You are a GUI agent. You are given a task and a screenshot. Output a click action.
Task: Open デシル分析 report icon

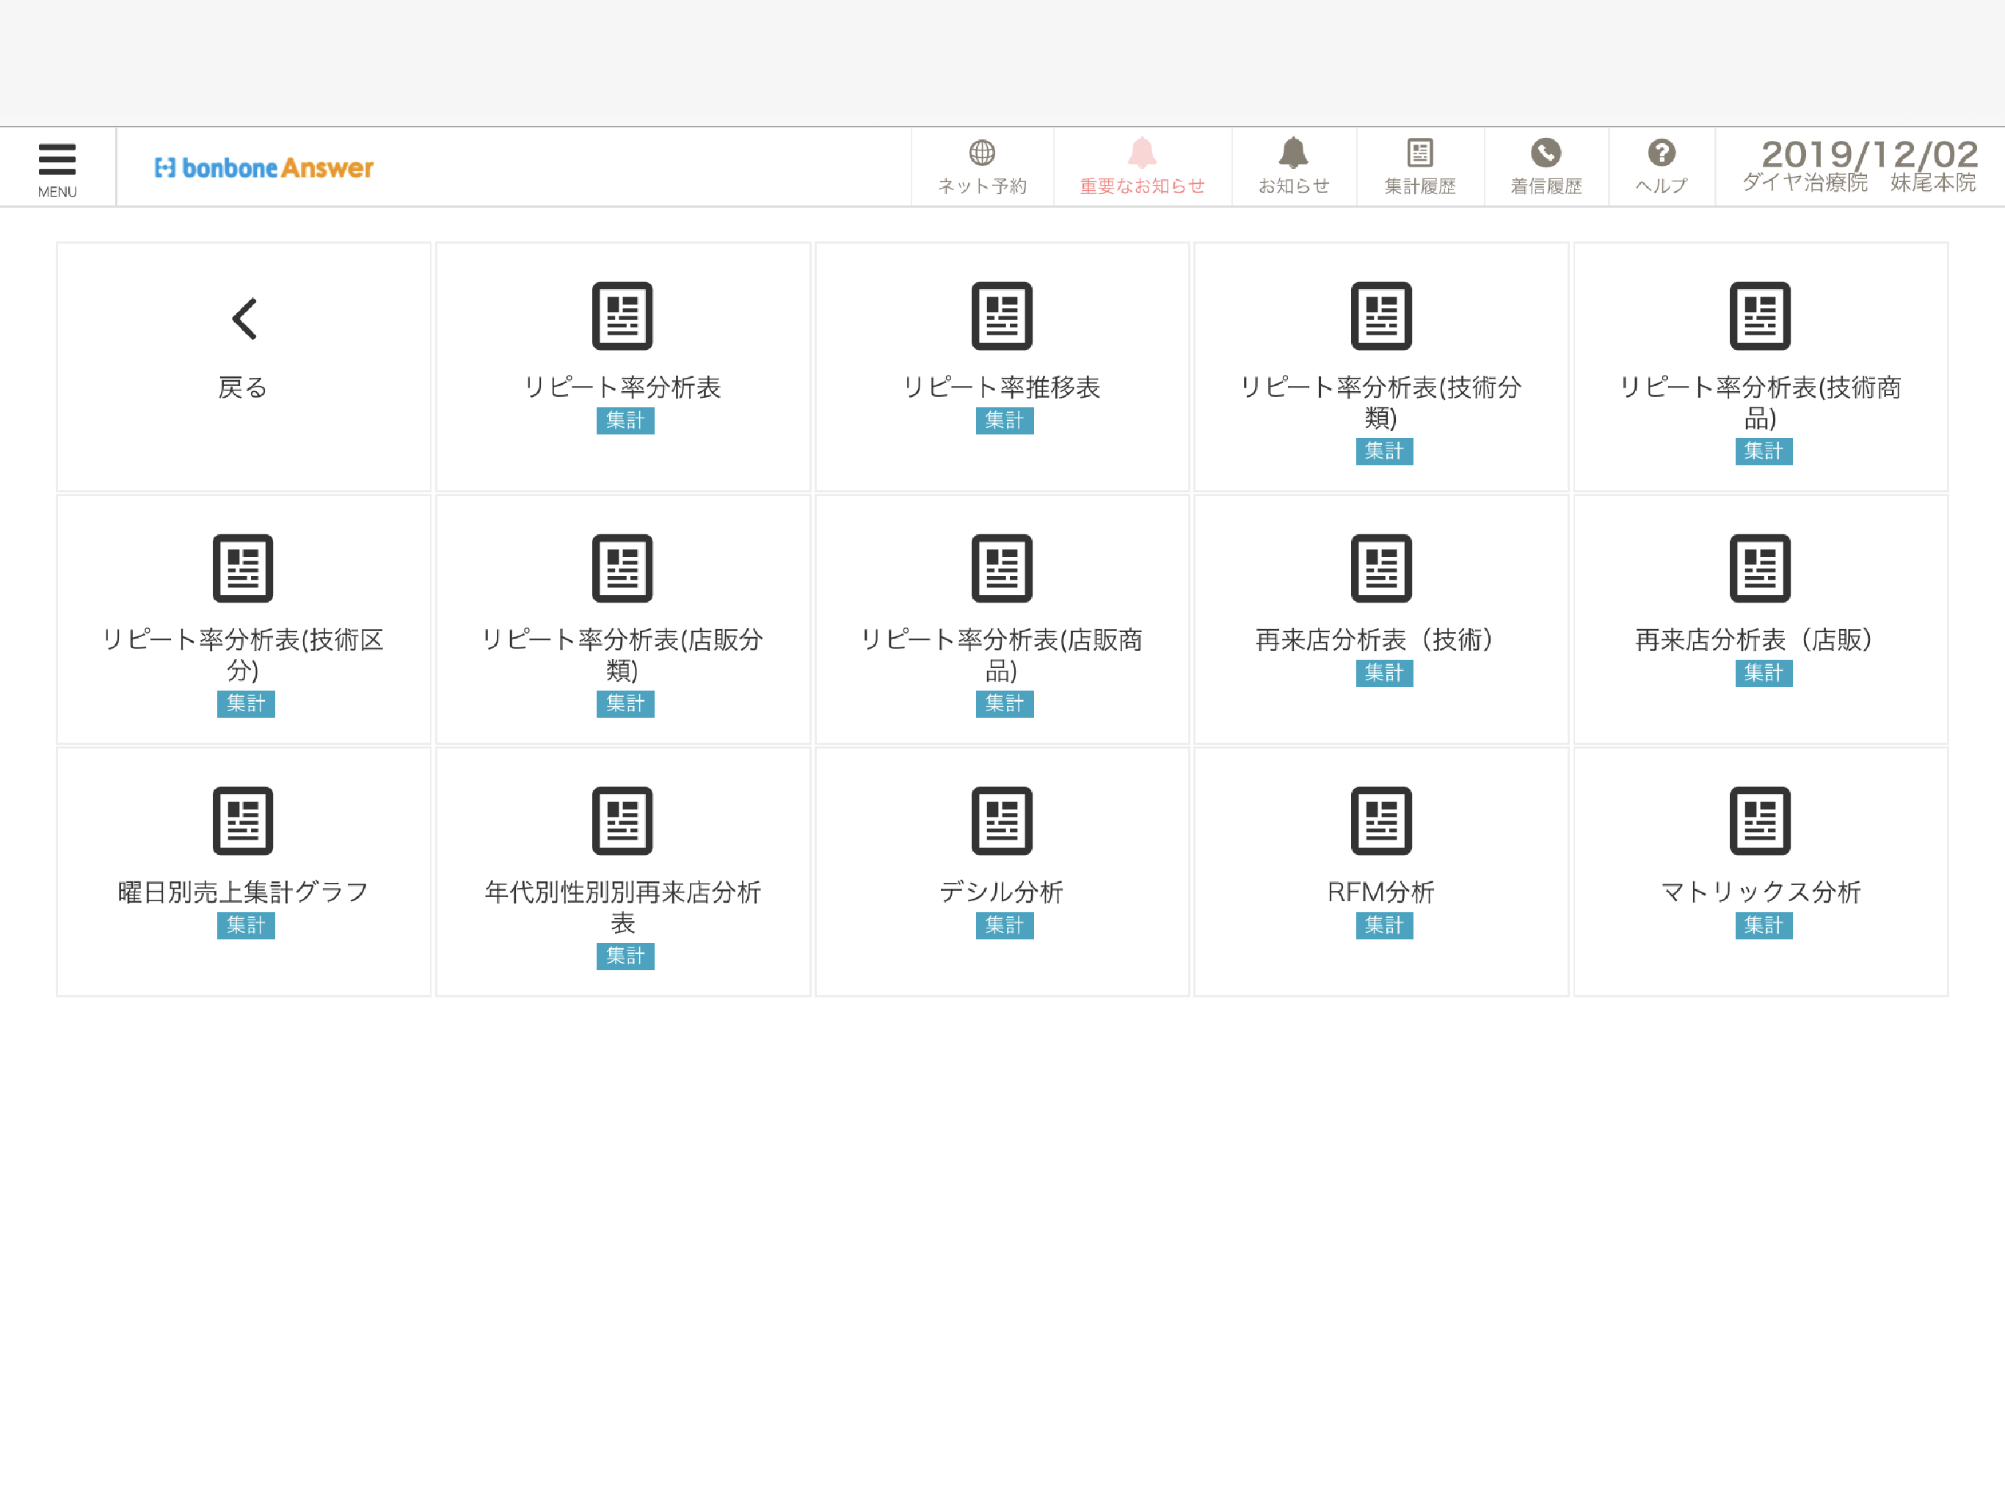click(x=1002, y=820)
